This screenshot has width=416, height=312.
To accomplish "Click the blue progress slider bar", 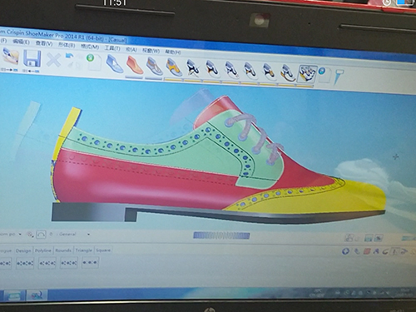I will pyautogui.click(x=221, y=235).
